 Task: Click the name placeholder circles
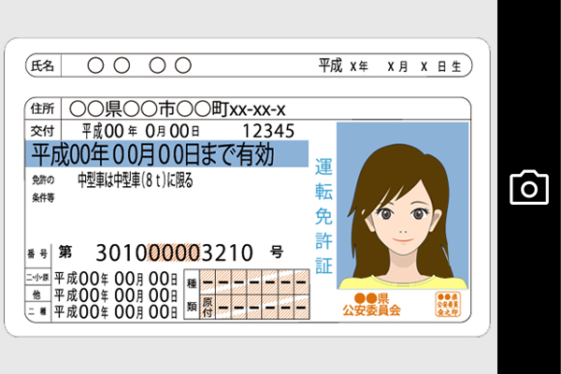point(138,66)
